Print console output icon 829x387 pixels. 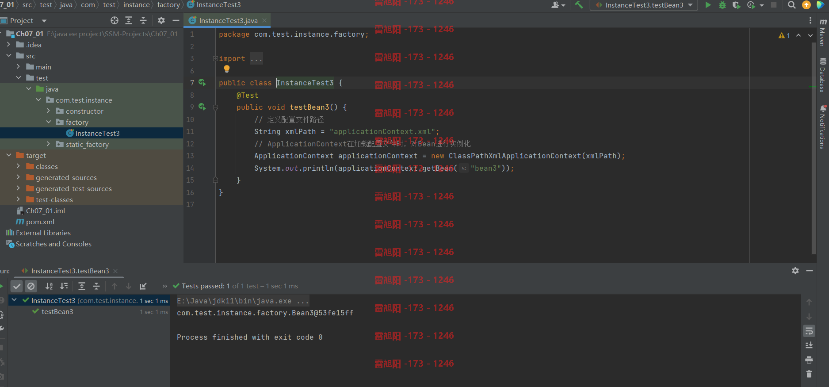click(809, 360)
